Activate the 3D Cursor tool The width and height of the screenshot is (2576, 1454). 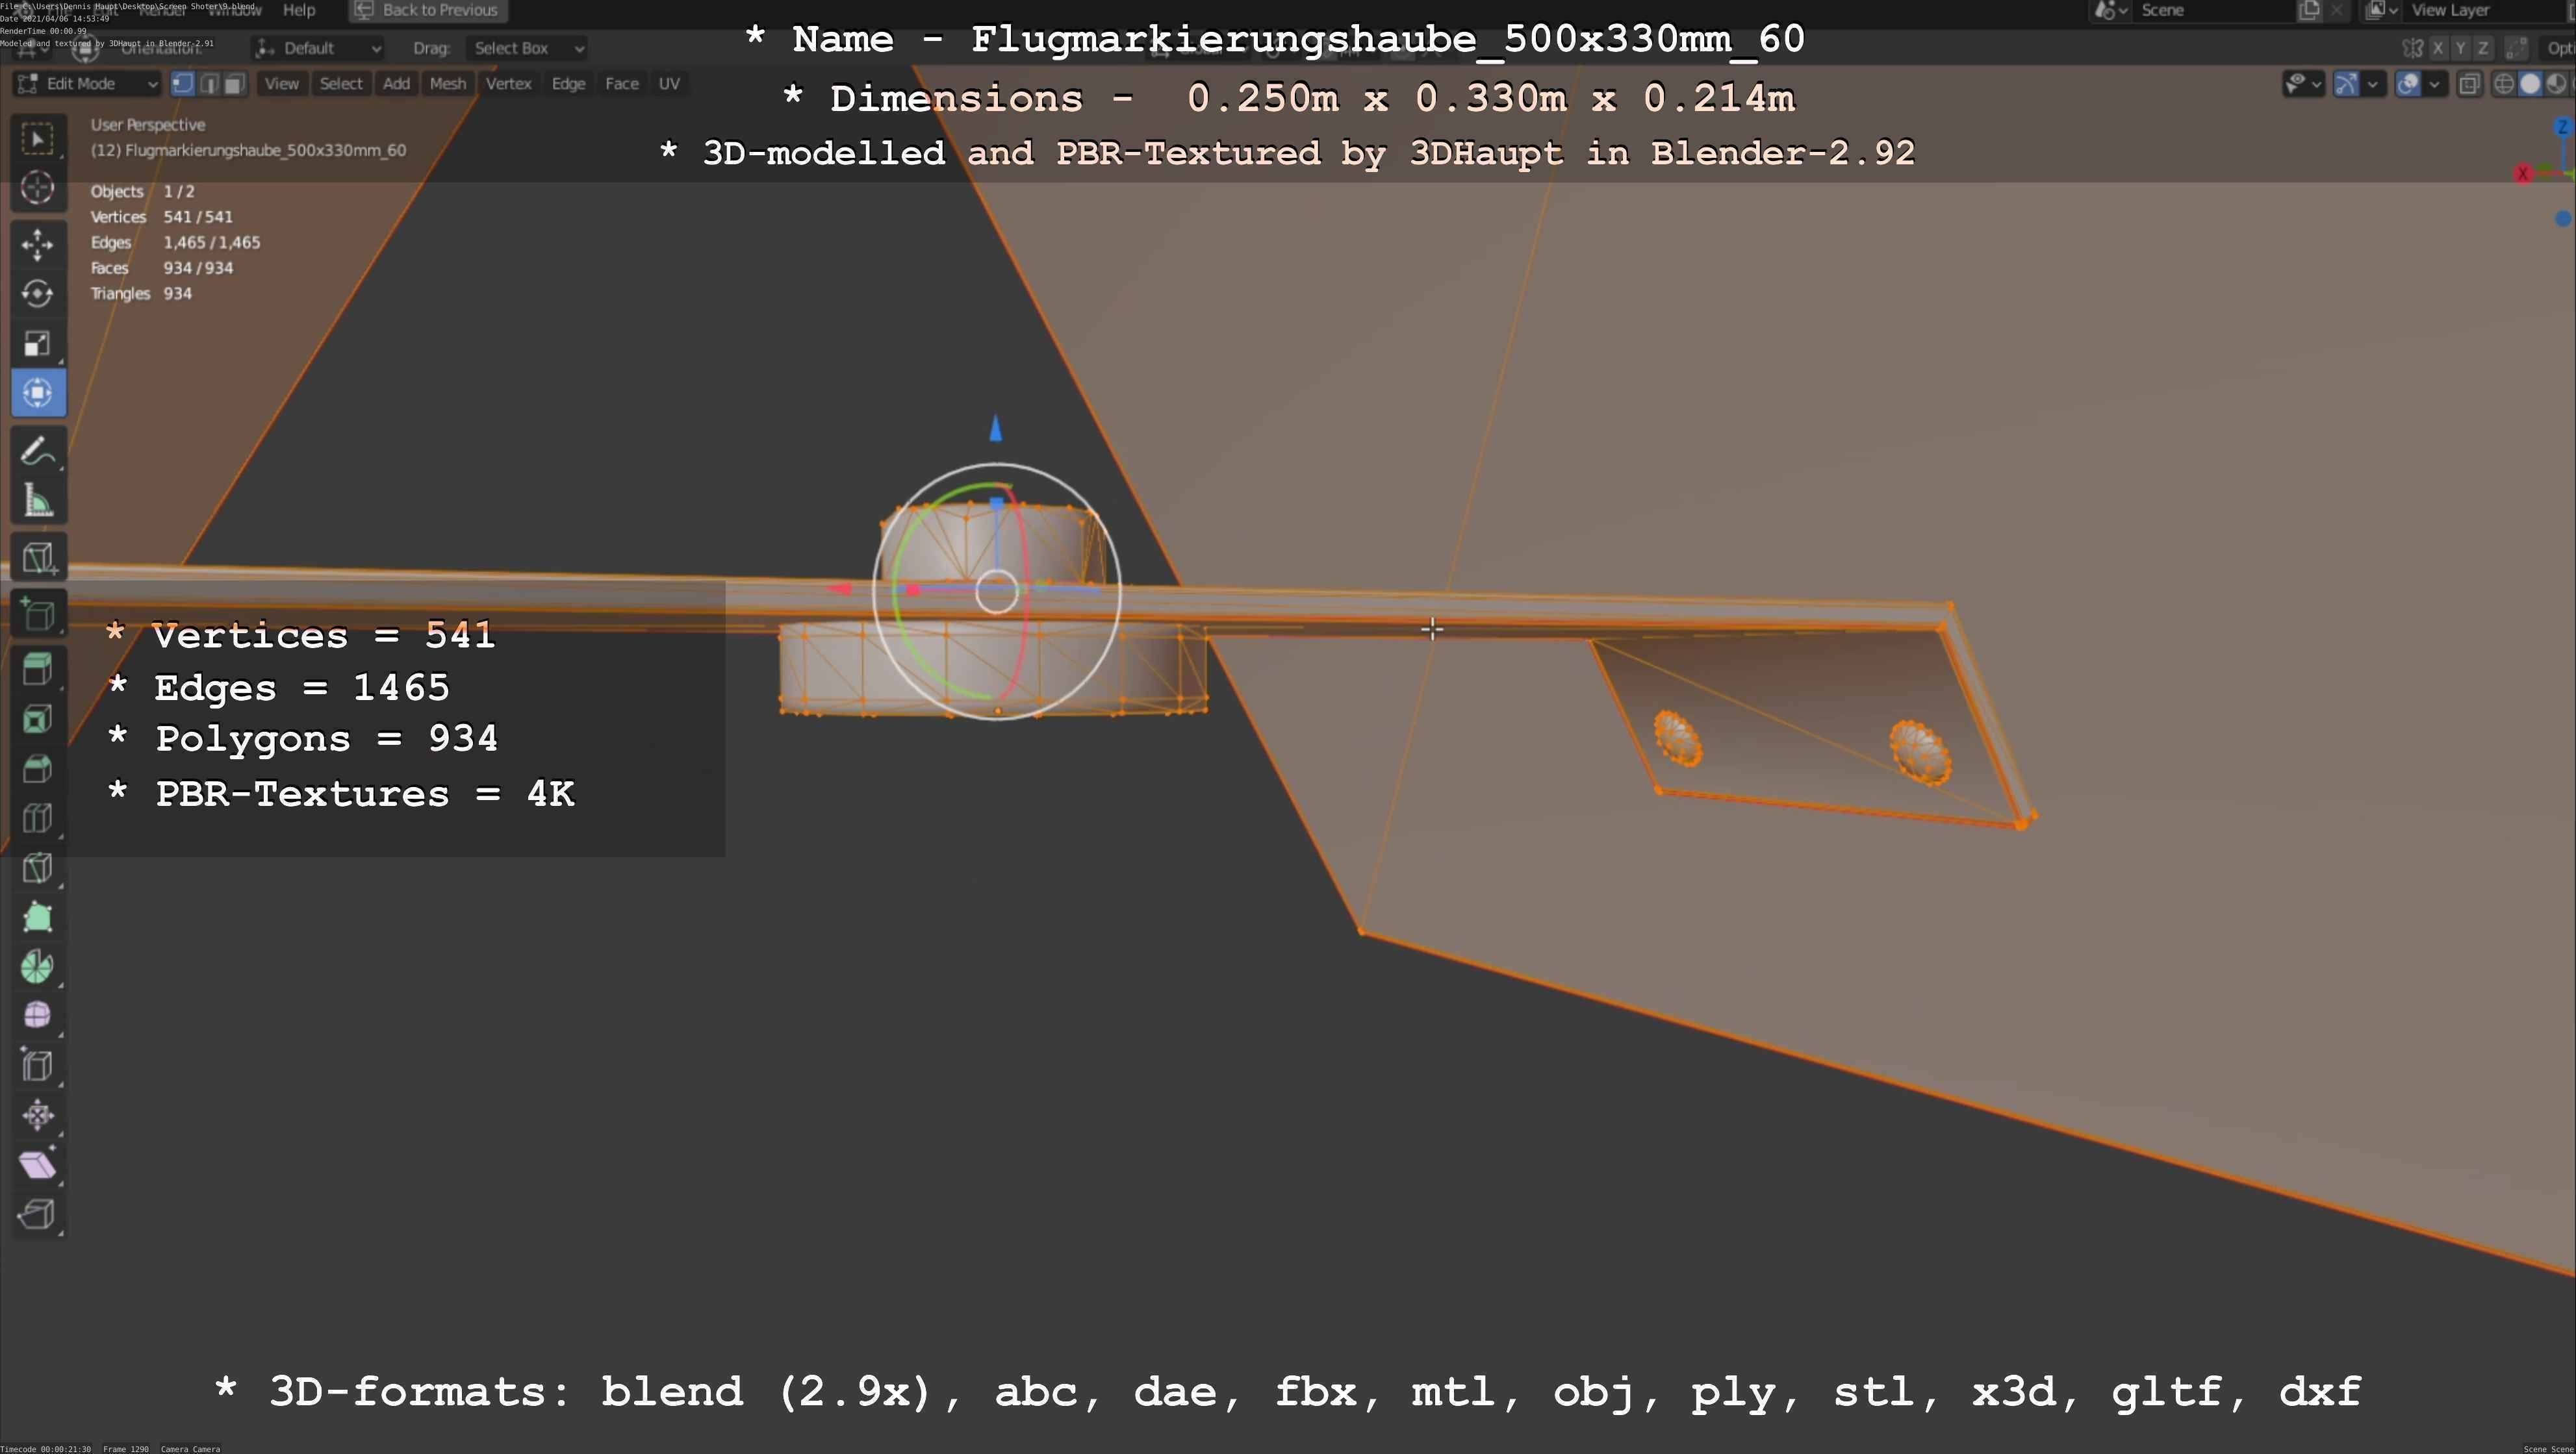tap(38, 188)
